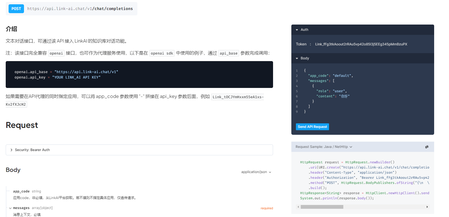Click the scrollbar right arrow in code sample
Image resolution: width=449 pixels, height=217 pixels.
[427, 207]
